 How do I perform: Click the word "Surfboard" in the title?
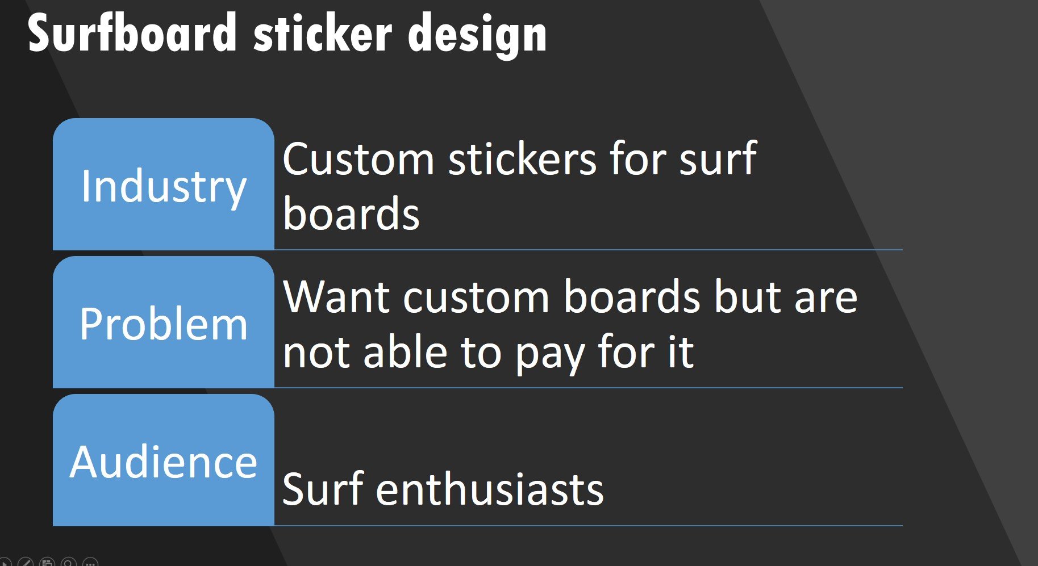(x=132, y=34)
